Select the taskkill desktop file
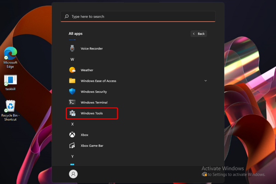The width and height of the screenshot is (276, 184). coord(11,82)
